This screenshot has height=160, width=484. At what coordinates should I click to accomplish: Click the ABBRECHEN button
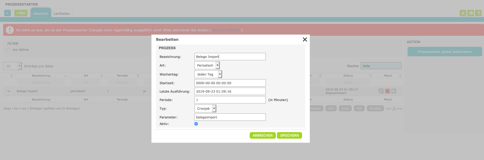[x=262, y=135]
